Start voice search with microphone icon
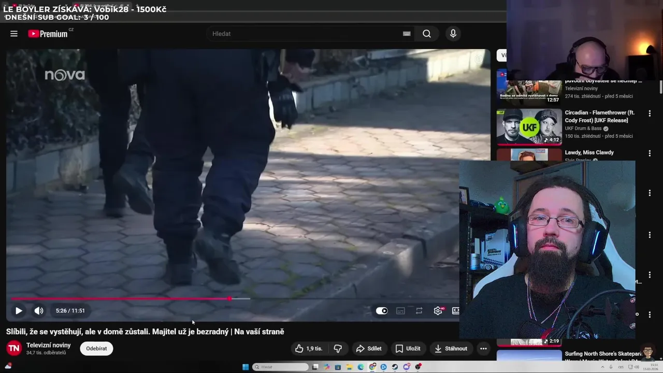This screenshot has width=663, height=373. coord(453,34)
